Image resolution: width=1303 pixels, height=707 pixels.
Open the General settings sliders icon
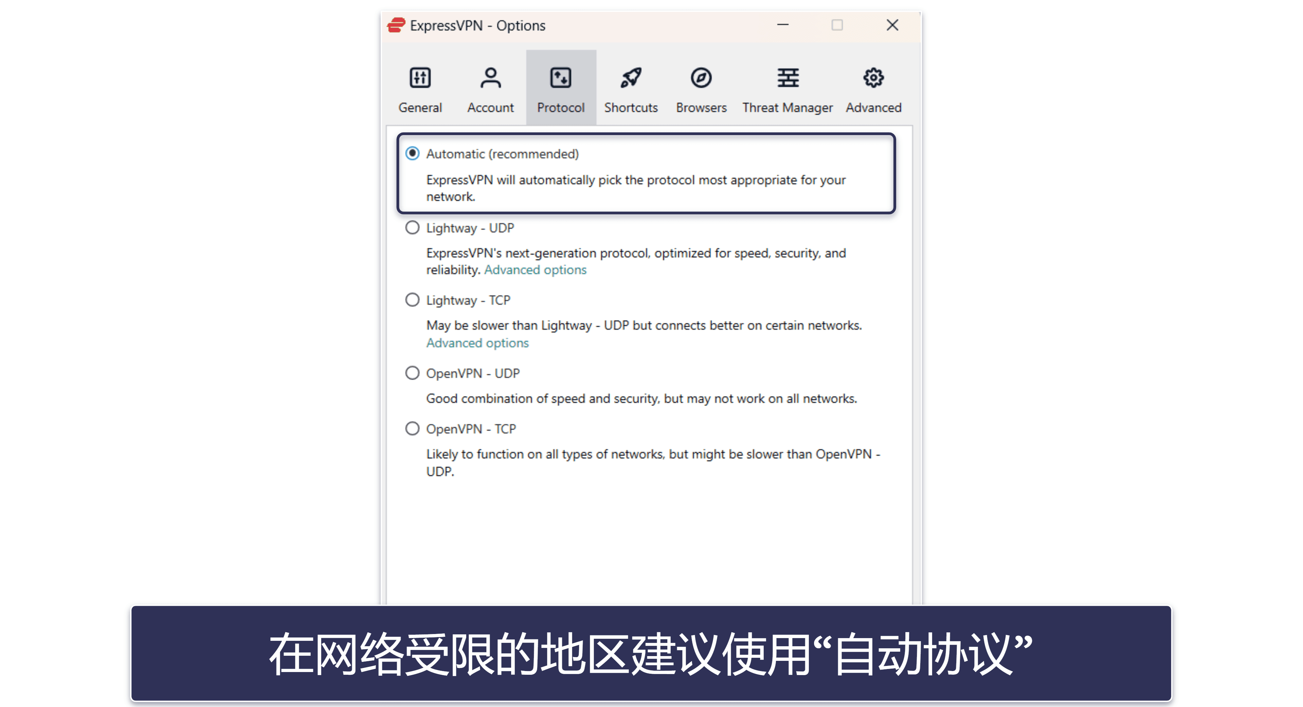pyautogui.click(x=420, y=78)
